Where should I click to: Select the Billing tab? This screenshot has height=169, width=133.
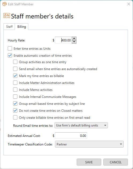[22, 27]
